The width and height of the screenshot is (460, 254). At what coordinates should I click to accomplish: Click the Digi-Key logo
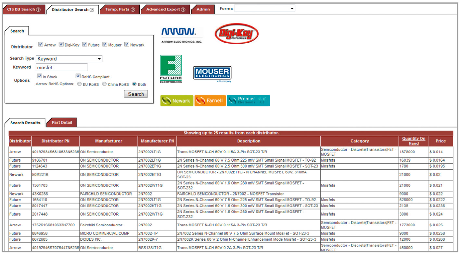click(x=236, y=33)
